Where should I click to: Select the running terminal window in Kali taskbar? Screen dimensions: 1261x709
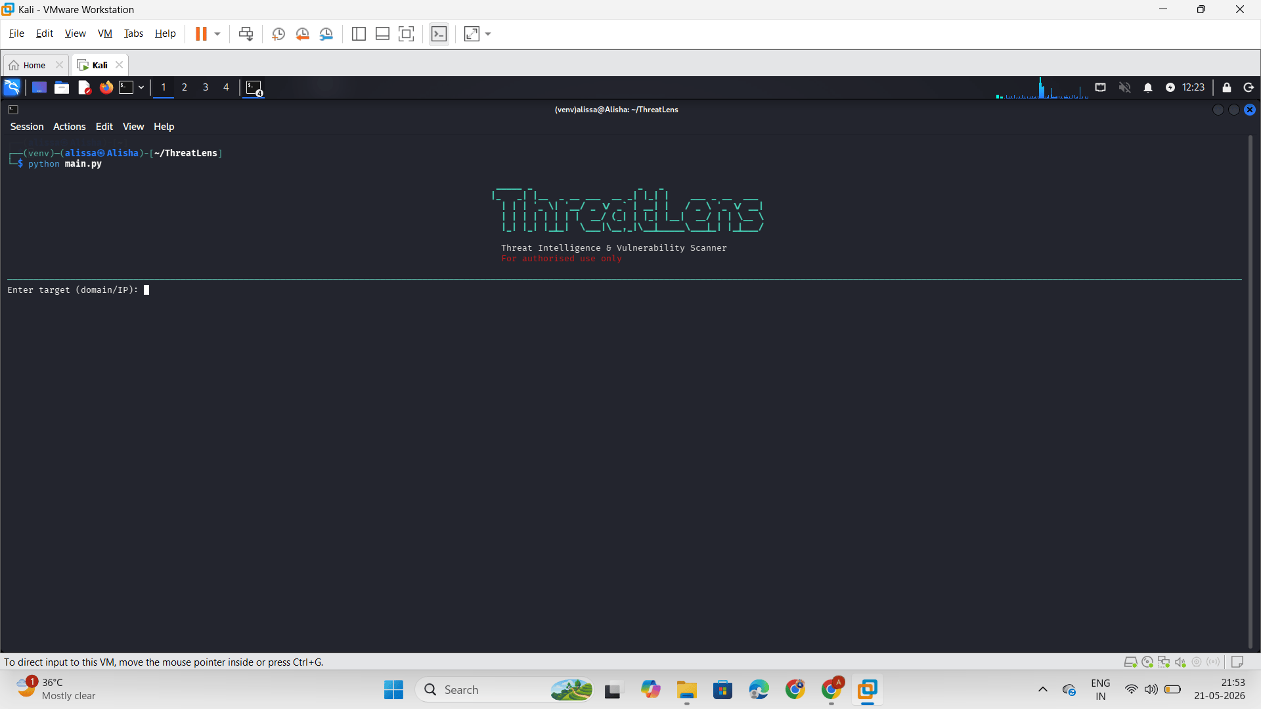click(254, 88)
